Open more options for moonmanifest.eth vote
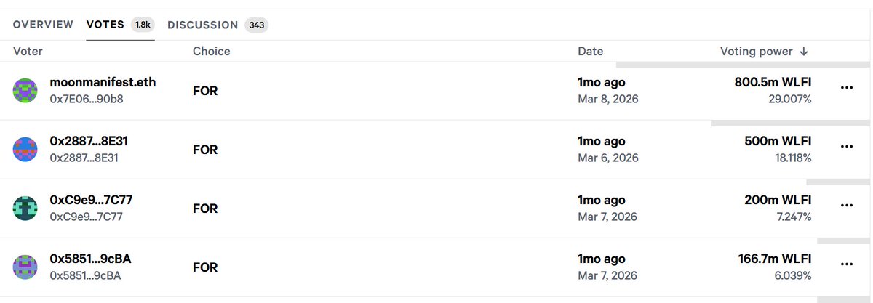873x303 pixels. [x=846, y=87]
